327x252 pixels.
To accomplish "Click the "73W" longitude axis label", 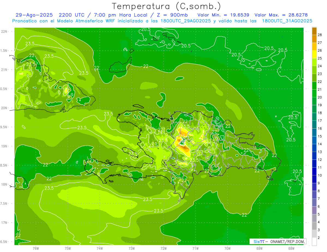I will point(132,248).
